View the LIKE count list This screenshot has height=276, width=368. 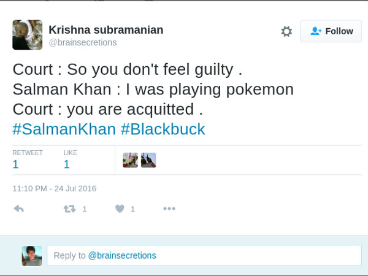[72, 159]
